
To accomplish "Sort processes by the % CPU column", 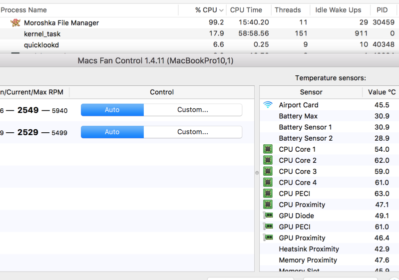I will (206, 10).
